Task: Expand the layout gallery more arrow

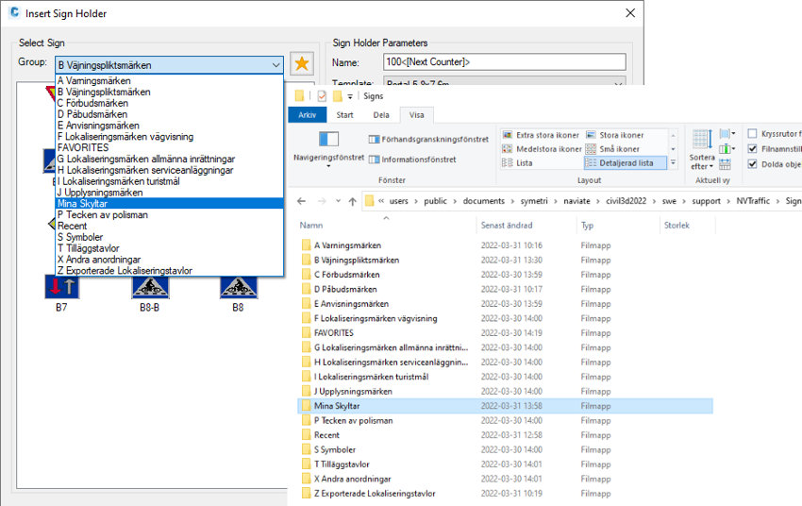Action: tap(673, 162)
